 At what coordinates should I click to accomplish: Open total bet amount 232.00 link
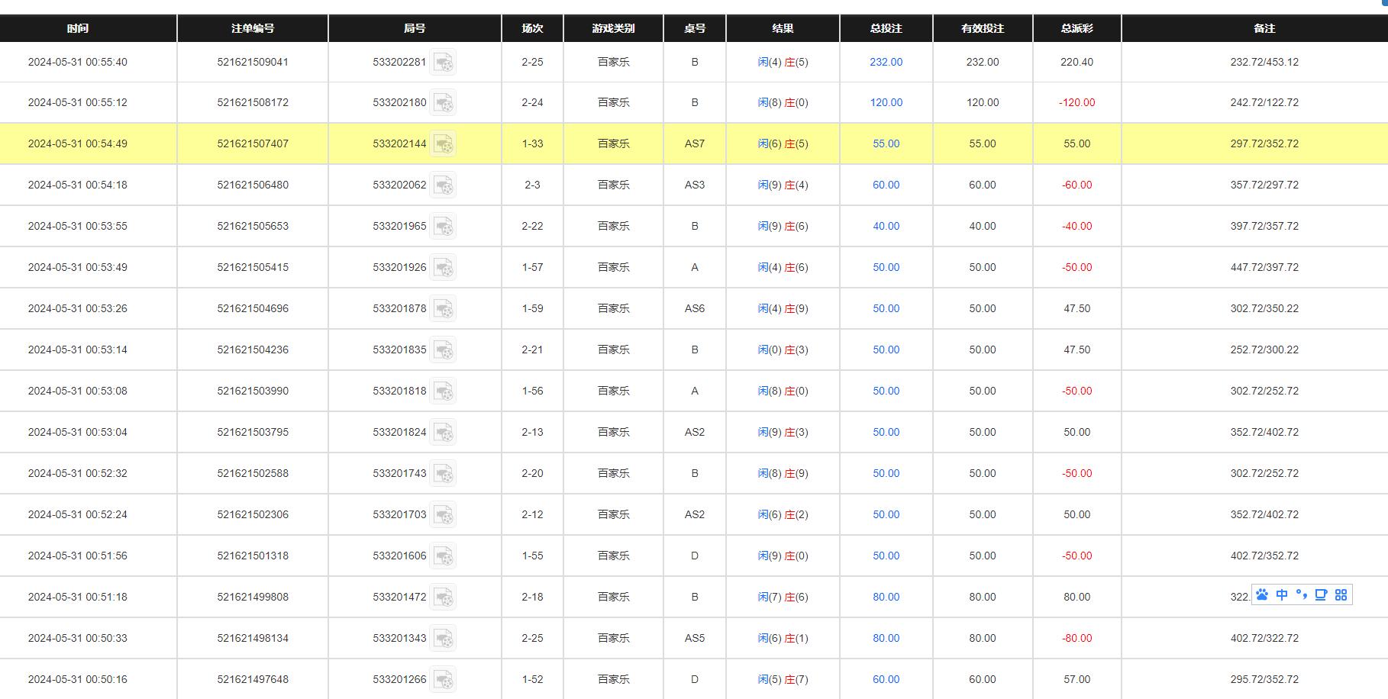click(x=886, y=62)
